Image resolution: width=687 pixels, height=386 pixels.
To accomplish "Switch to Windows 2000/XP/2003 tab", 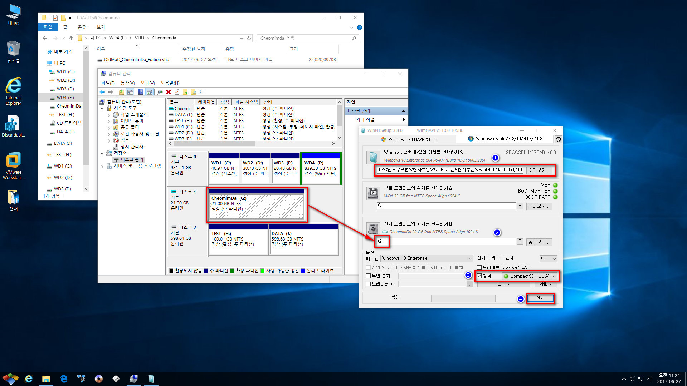I will coord(408,139).
